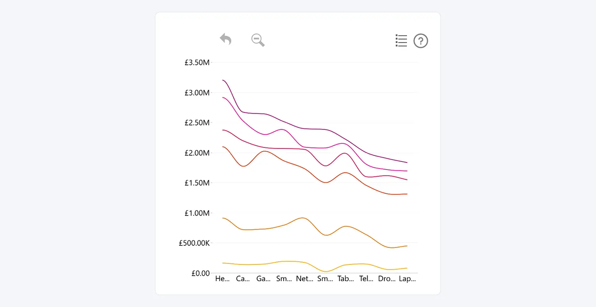Image resolution: width=596 pixels, height=307 pixels.
Task: Click the 'Ga...' x-axis label
Action: [x=263, y=279]
